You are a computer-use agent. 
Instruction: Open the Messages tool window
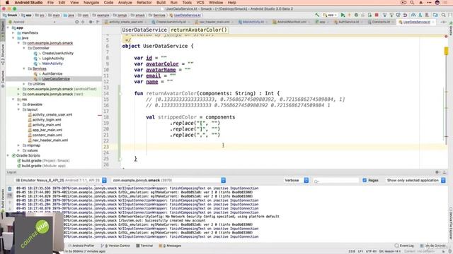tap(171, 246)
